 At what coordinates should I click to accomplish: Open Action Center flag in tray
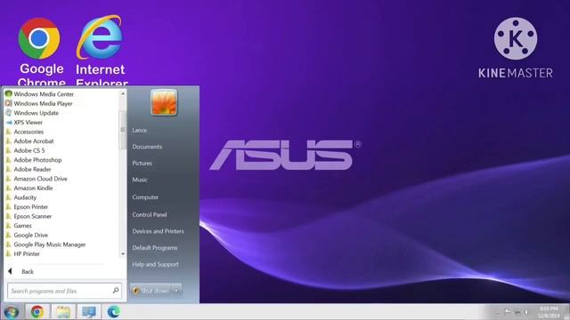coord(508,312)
